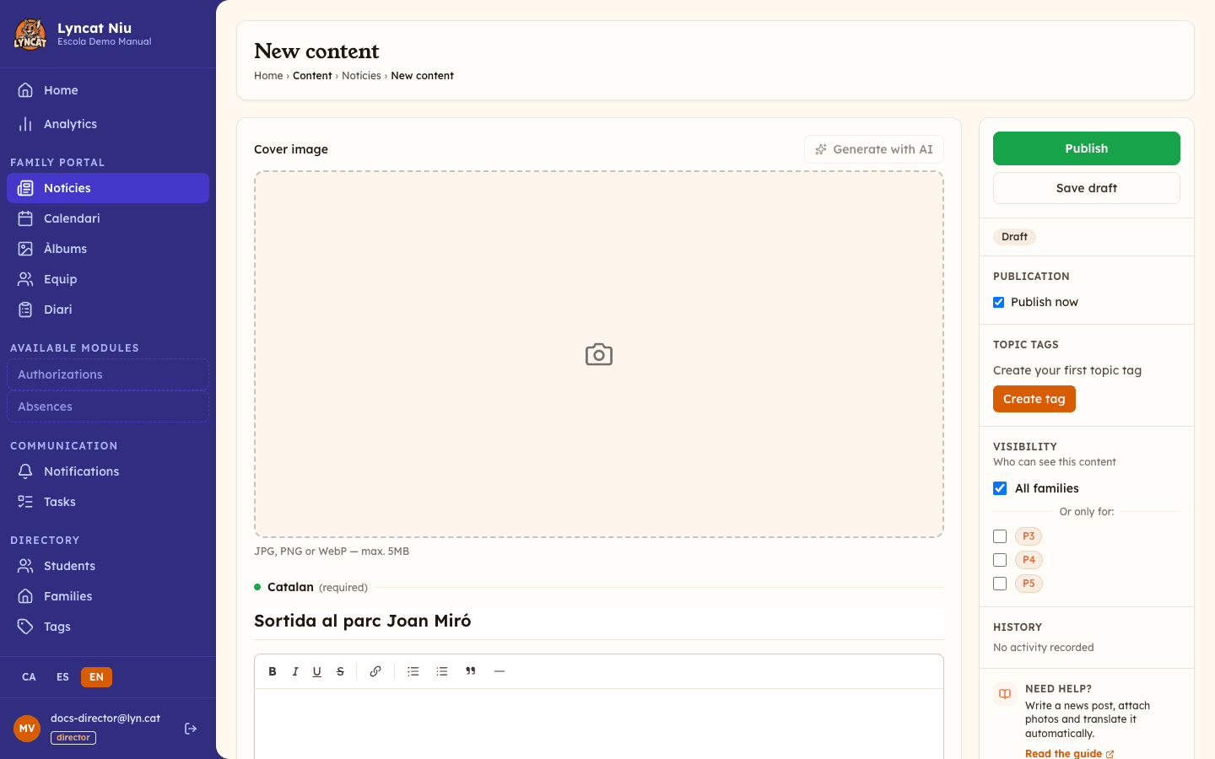The height and width of the screenshot is (759, 1215).
Task: Click the MV user avatar
Action: click(x=27, y=729)
